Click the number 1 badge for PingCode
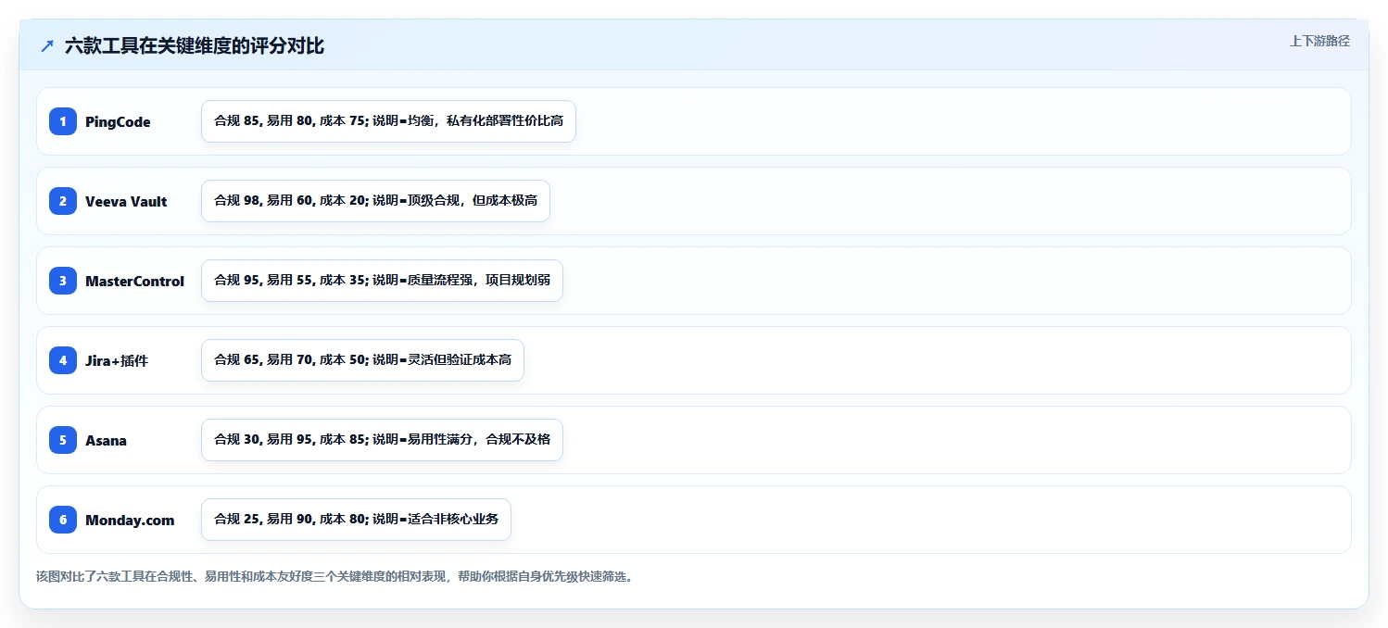Viewport: 1388px width, 628px height. (63, 121)
